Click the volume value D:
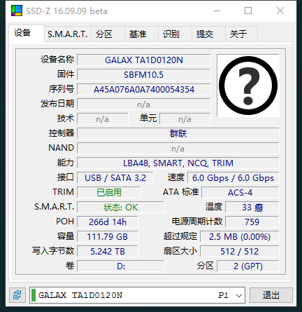This screenshot has width=302, height=312. (121, 266)
